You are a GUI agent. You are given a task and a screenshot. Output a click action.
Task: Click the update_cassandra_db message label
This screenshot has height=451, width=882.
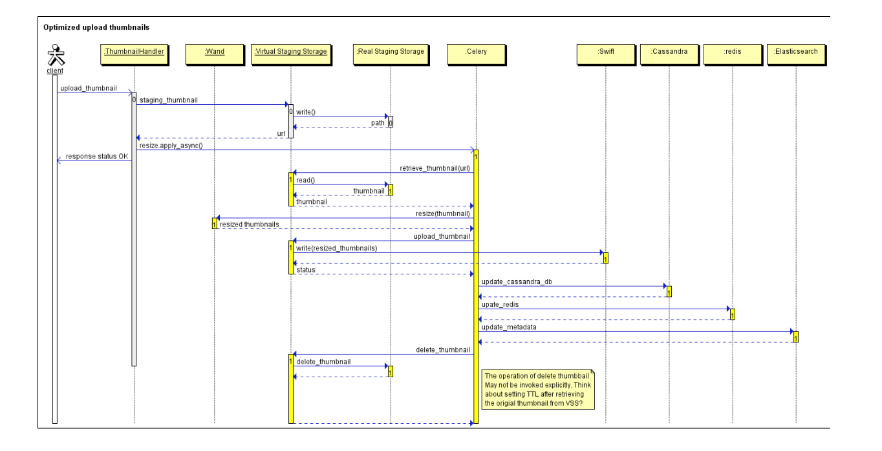tap(516, 281)
